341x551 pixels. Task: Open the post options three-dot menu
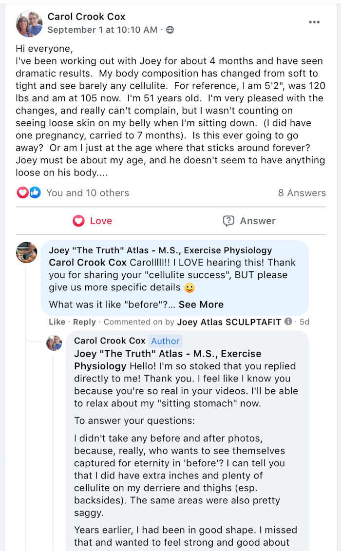click(x=314, y=22)
